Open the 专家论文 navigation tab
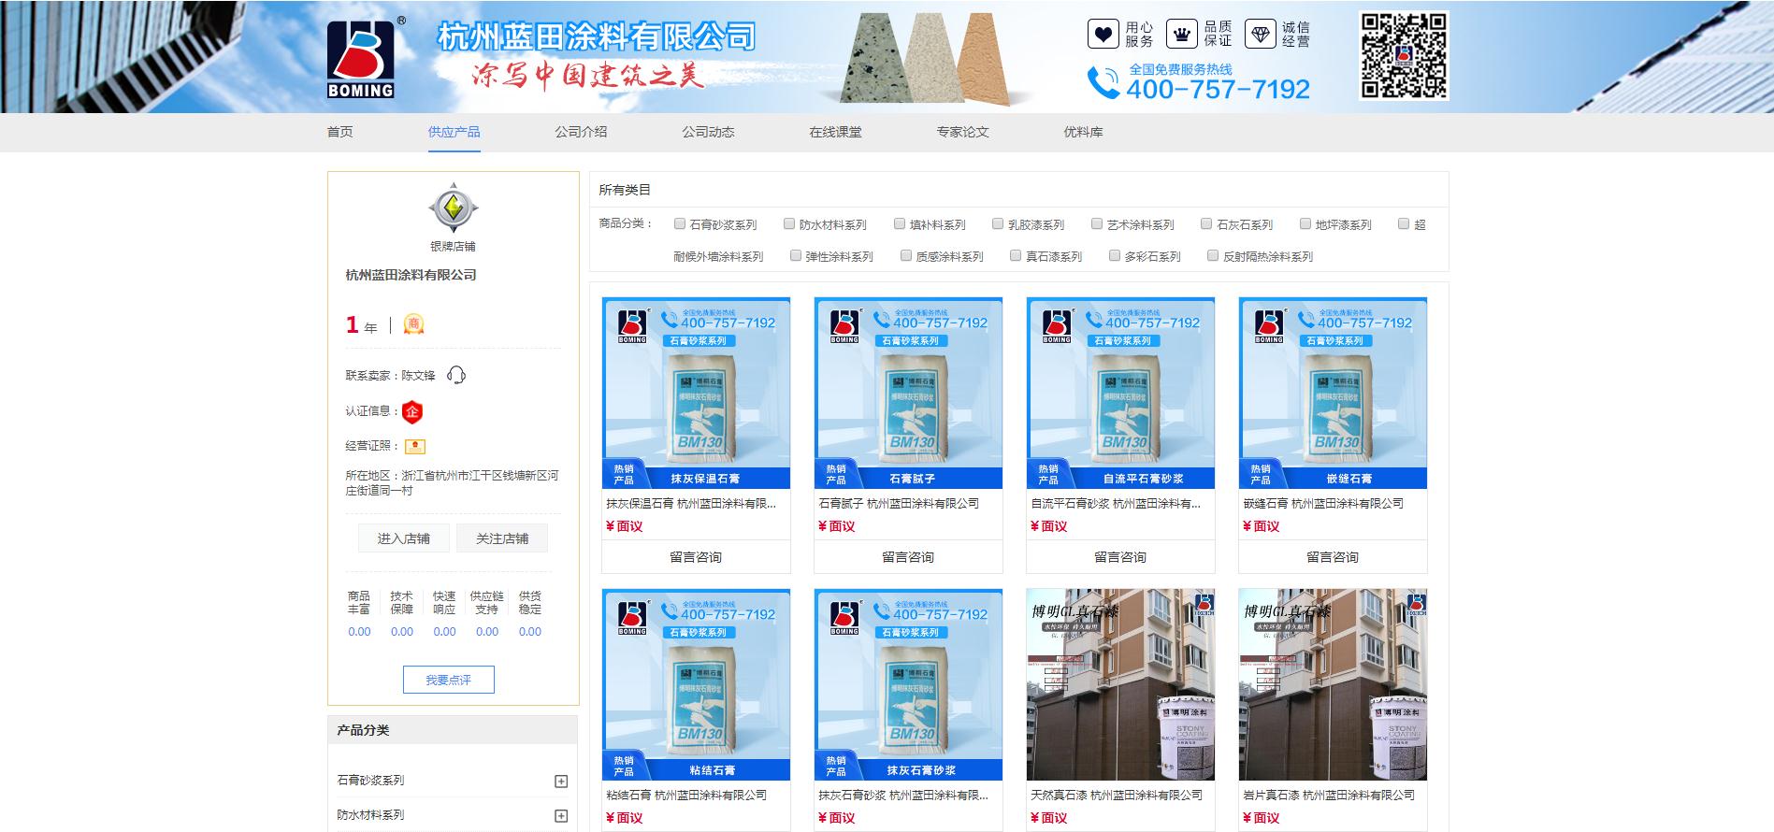Image resolution: width=1774 pixels, height=832 pixels. (962, 132)
